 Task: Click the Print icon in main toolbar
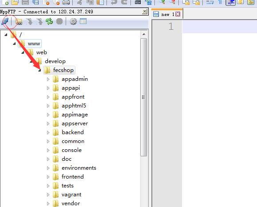66,2
